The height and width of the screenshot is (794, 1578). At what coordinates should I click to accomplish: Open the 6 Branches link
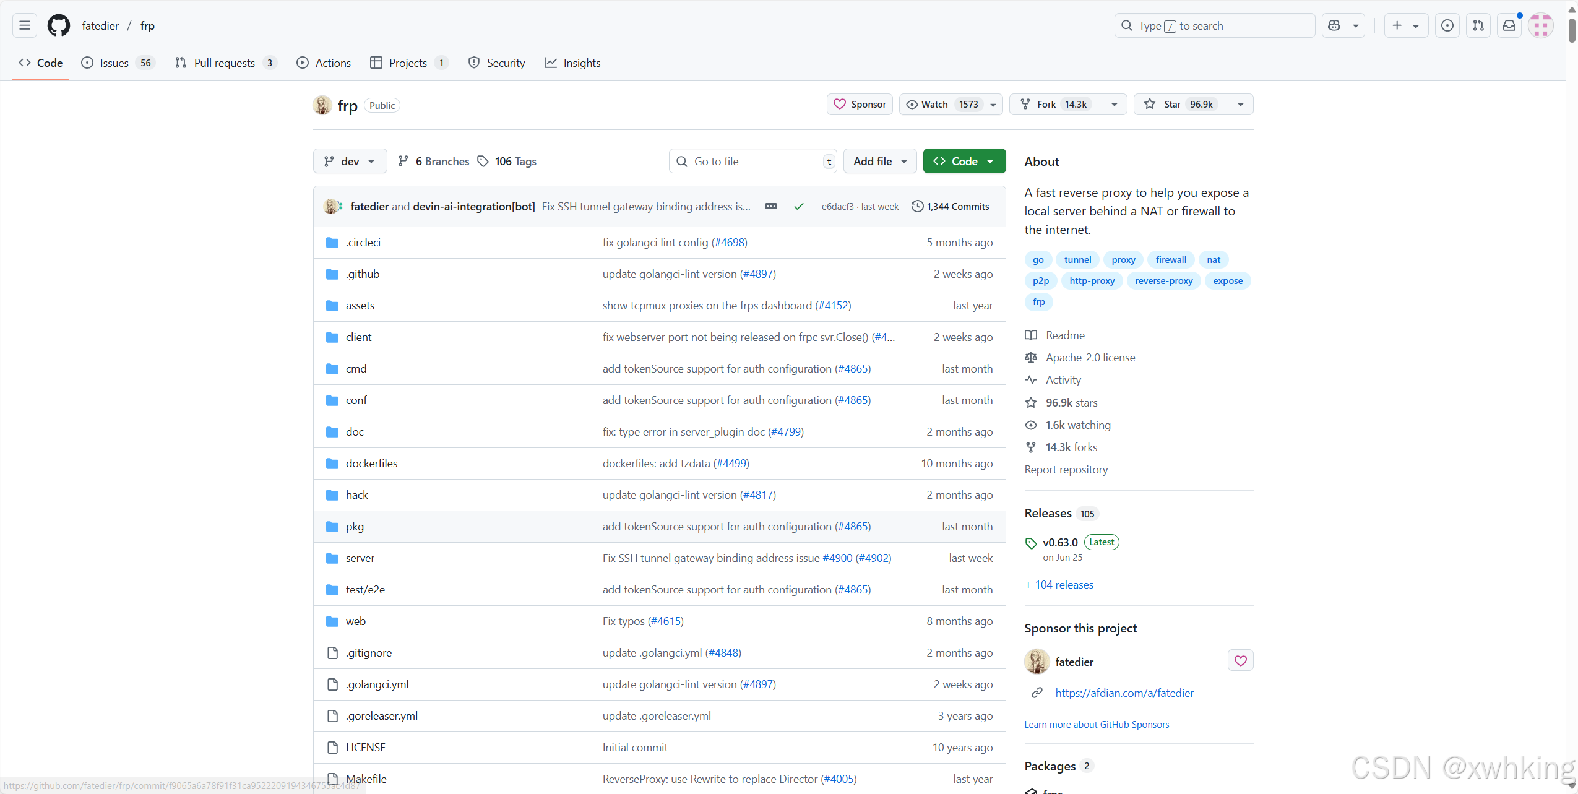433,161
